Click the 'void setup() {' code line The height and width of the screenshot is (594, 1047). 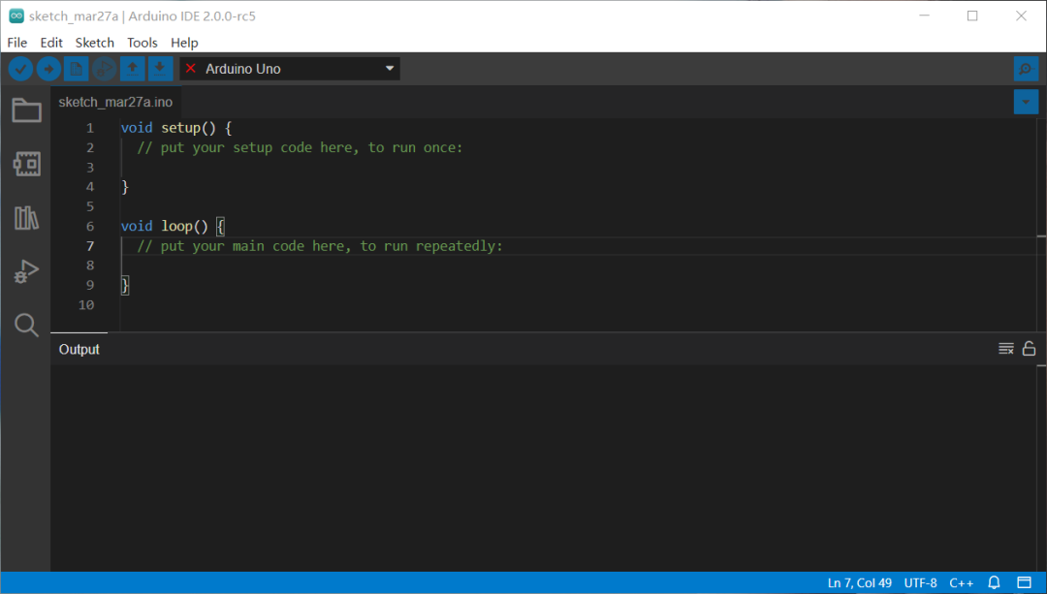(176, 128)
